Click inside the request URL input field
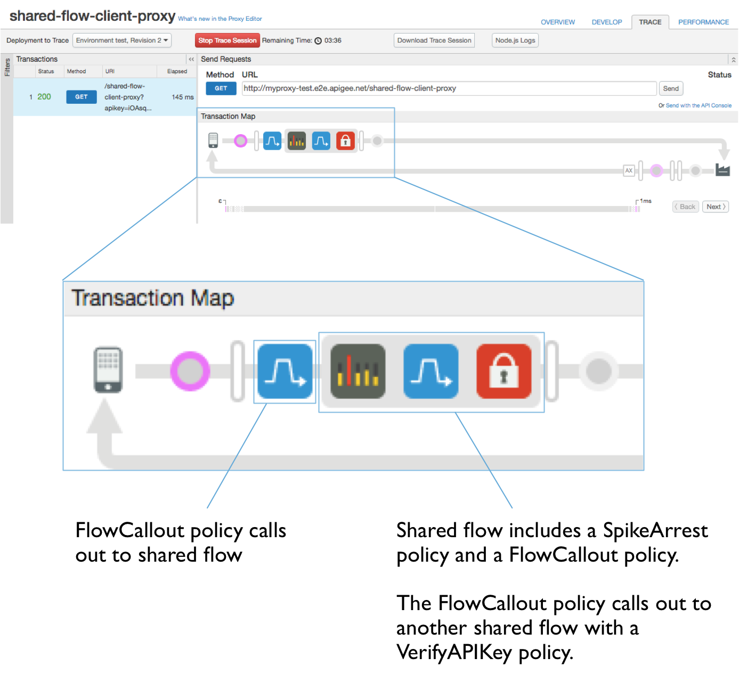Image resolution: width=739 pixels, height=674 pixels. point(449,88)
